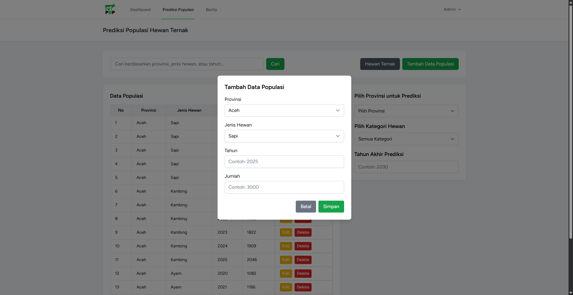Image resolution: width=573 pixels, height=295 pixels.
Task: Click the PDP logo icon
Action: coord(110,9)
